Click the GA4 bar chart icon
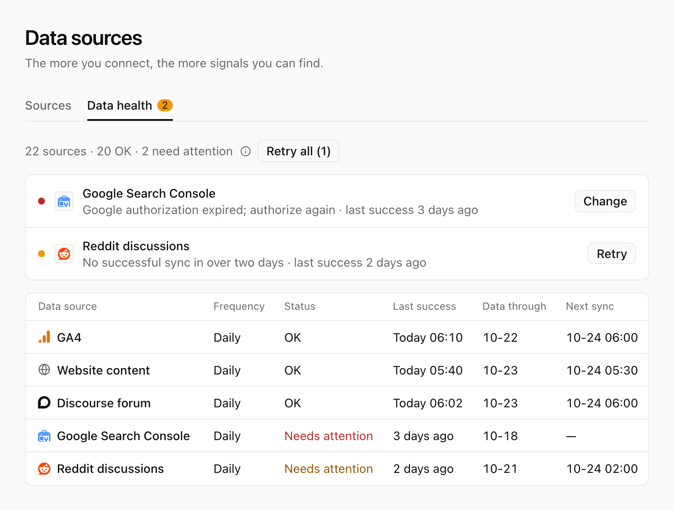Screen dimensions: 674x510 click(x=45, y=337)
